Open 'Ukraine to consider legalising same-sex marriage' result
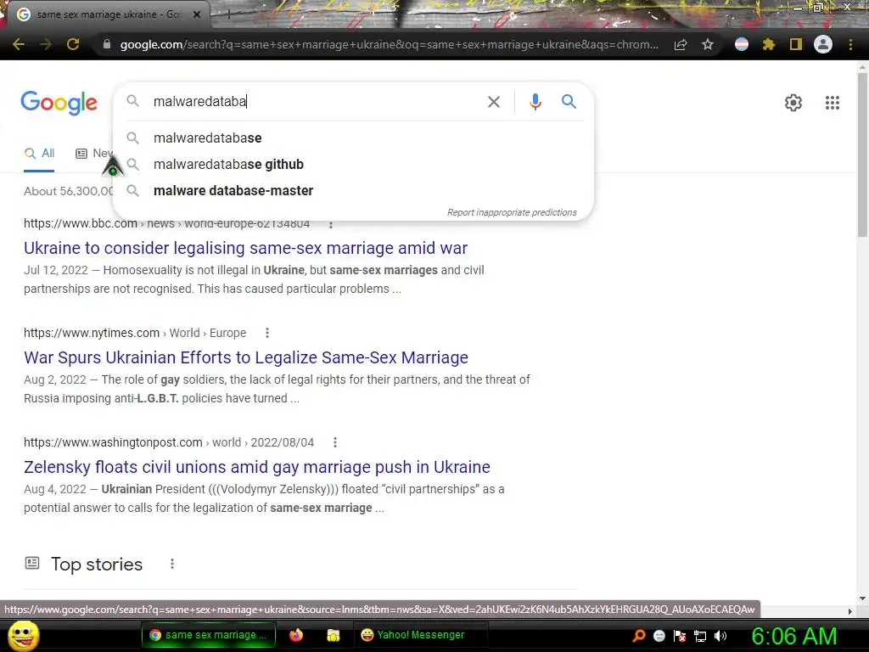 pos(245,248)
